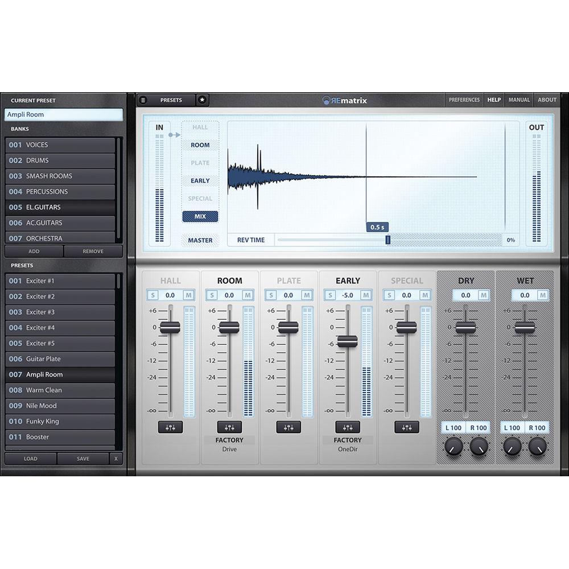The image size is (569, 569).
Task: Solo the ROOM channel
Action: 211,295
